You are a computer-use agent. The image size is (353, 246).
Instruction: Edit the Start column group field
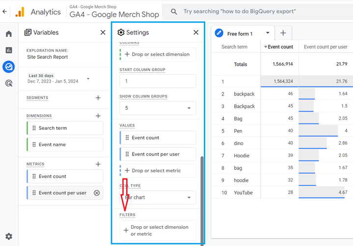click(158, 81)
